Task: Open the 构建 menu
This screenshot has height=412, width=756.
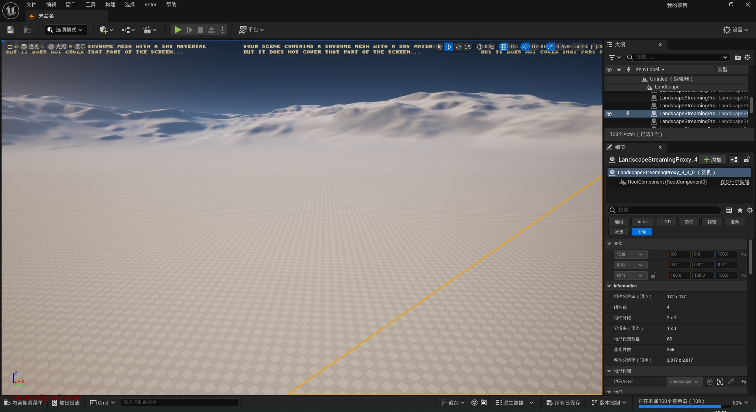Action: click(110, 5)
